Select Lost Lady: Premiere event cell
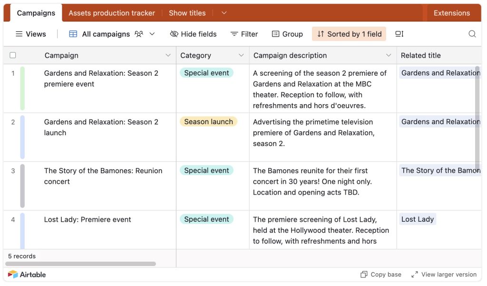Screen dimensions: 487x286 point(101,230)
